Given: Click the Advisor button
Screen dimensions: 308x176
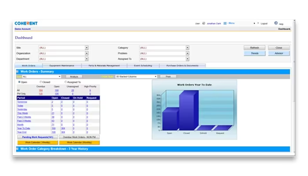Looking at the screenshot, I should [x=279, y=53].
